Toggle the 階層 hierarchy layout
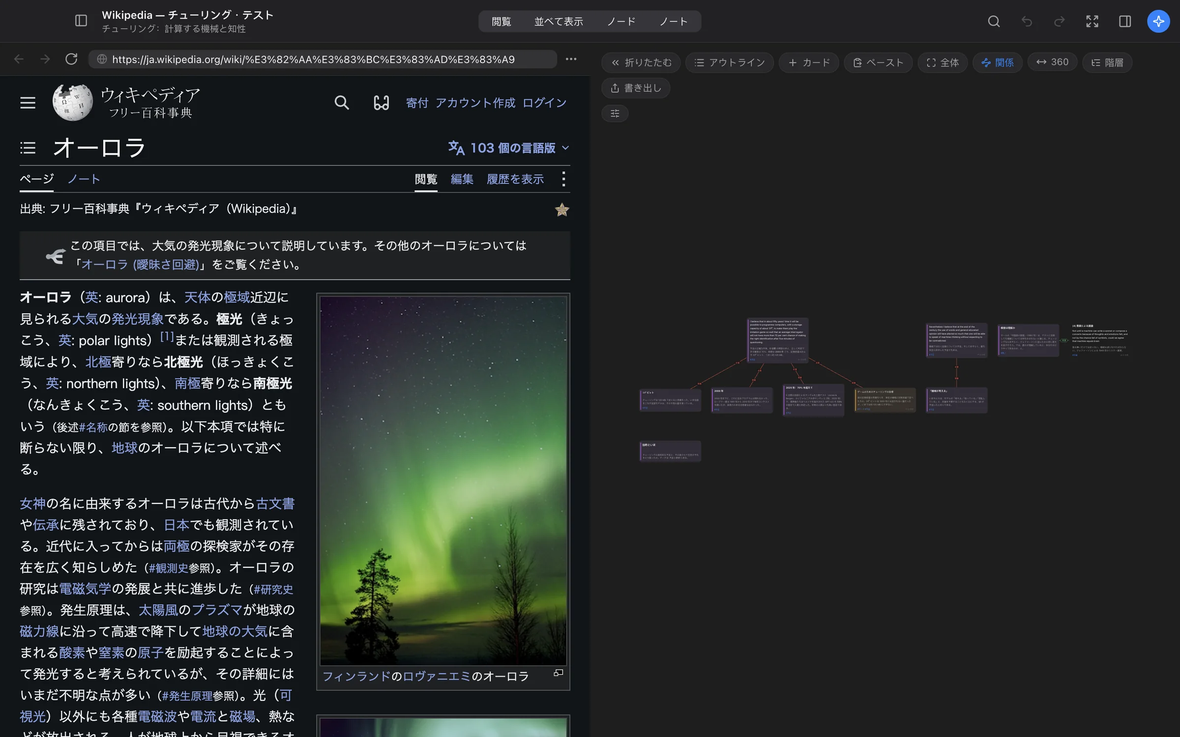Image resolution: width=1180 pixels, height=737 pixels. [1107, 62]
